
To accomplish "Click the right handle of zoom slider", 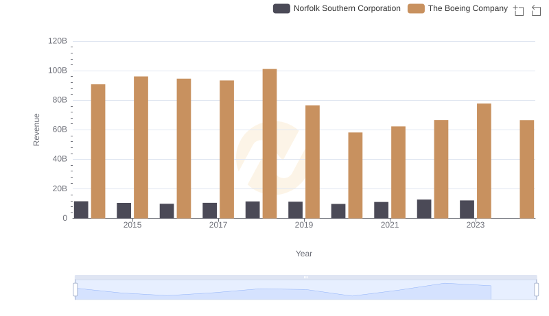I will 537,290.
